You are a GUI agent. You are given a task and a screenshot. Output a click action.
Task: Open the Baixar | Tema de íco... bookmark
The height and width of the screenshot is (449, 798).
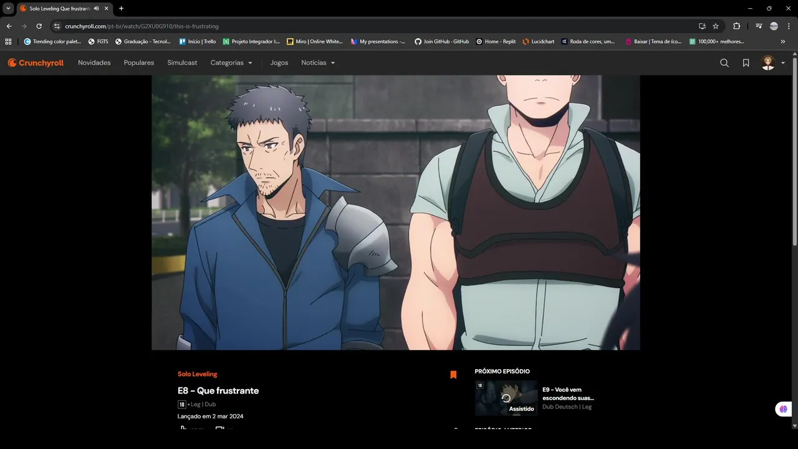pyautogui.click(x=653, y=42)
